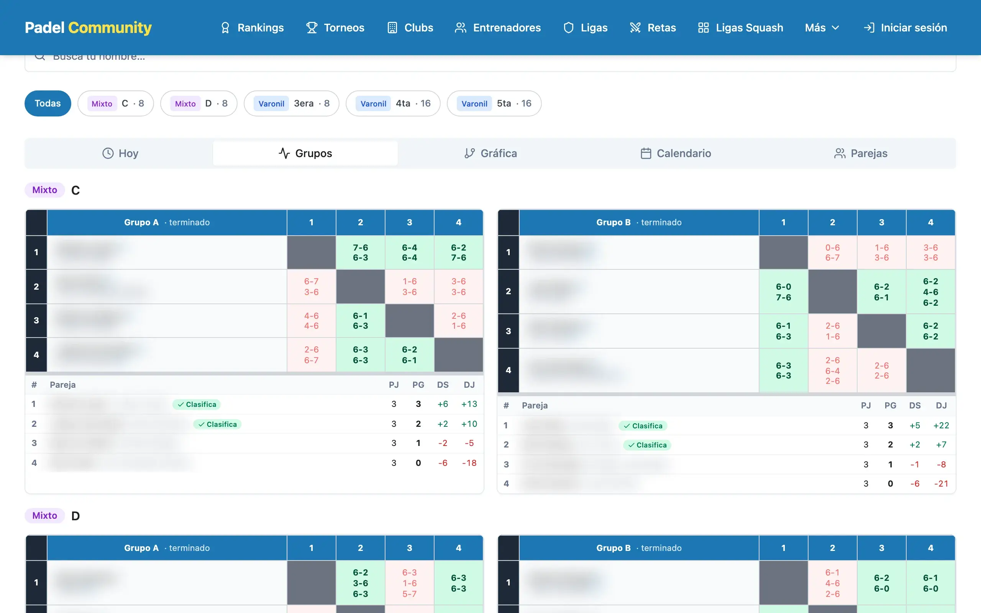Filter by Mixto C category
The width and height of the screenshot is (981, 613).
pyautogui.click(x=116, y=103)
